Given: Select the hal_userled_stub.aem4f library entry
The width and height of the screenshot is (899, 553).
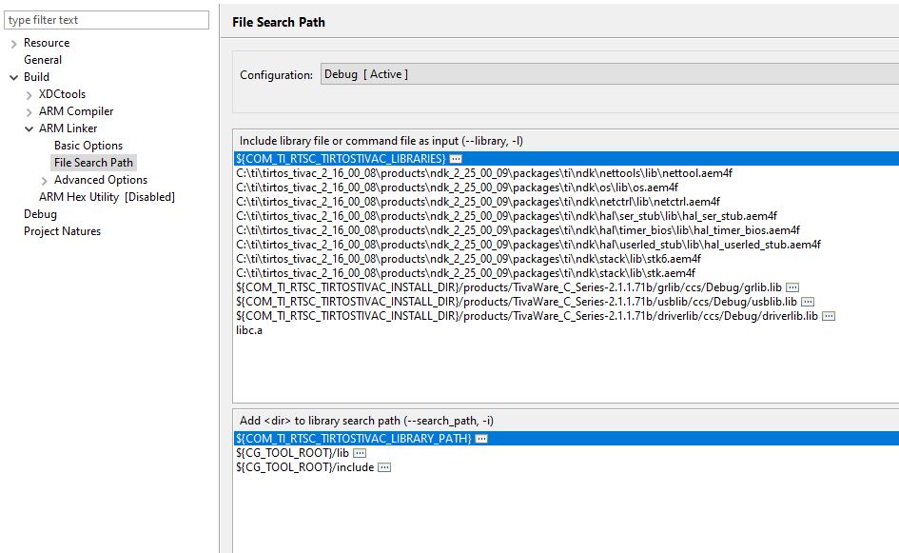Looking at the screenshot, I should pos(528,245).
